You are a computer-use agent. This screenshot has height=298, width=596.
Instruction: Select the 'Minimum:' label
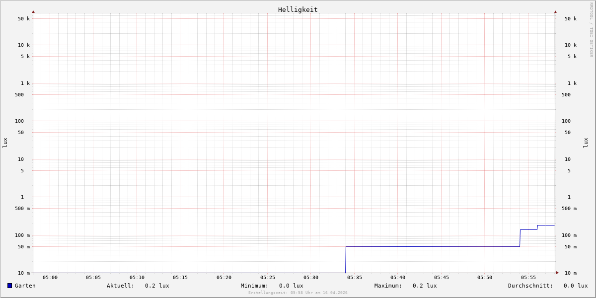click(x=255, y=286)
